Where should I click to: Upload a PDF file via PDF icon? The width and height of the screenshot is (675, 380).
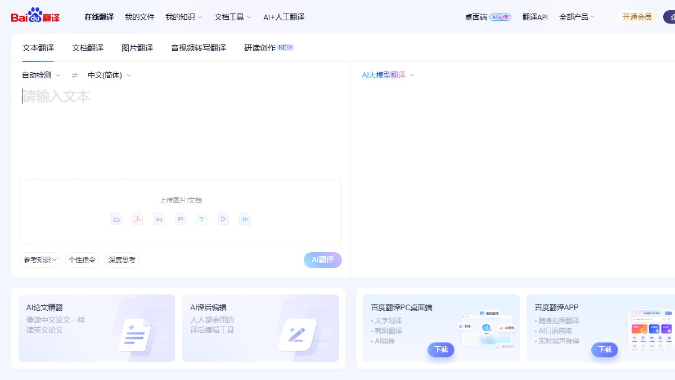138,220
